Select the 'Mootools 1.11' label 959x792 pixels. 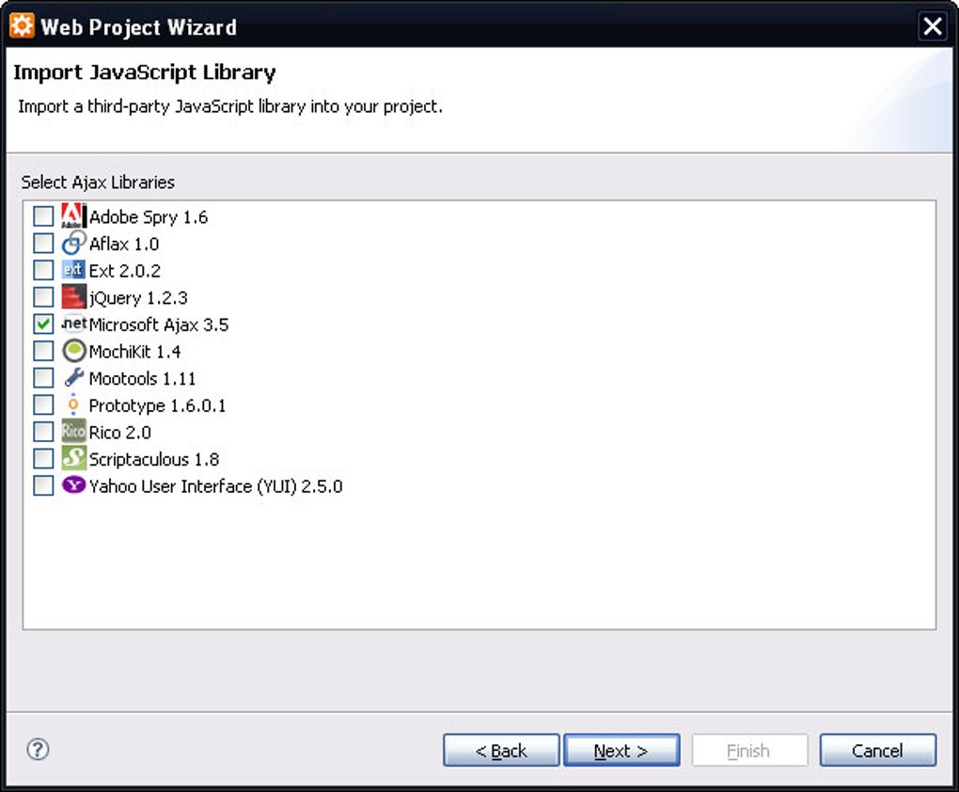point(143,379)
